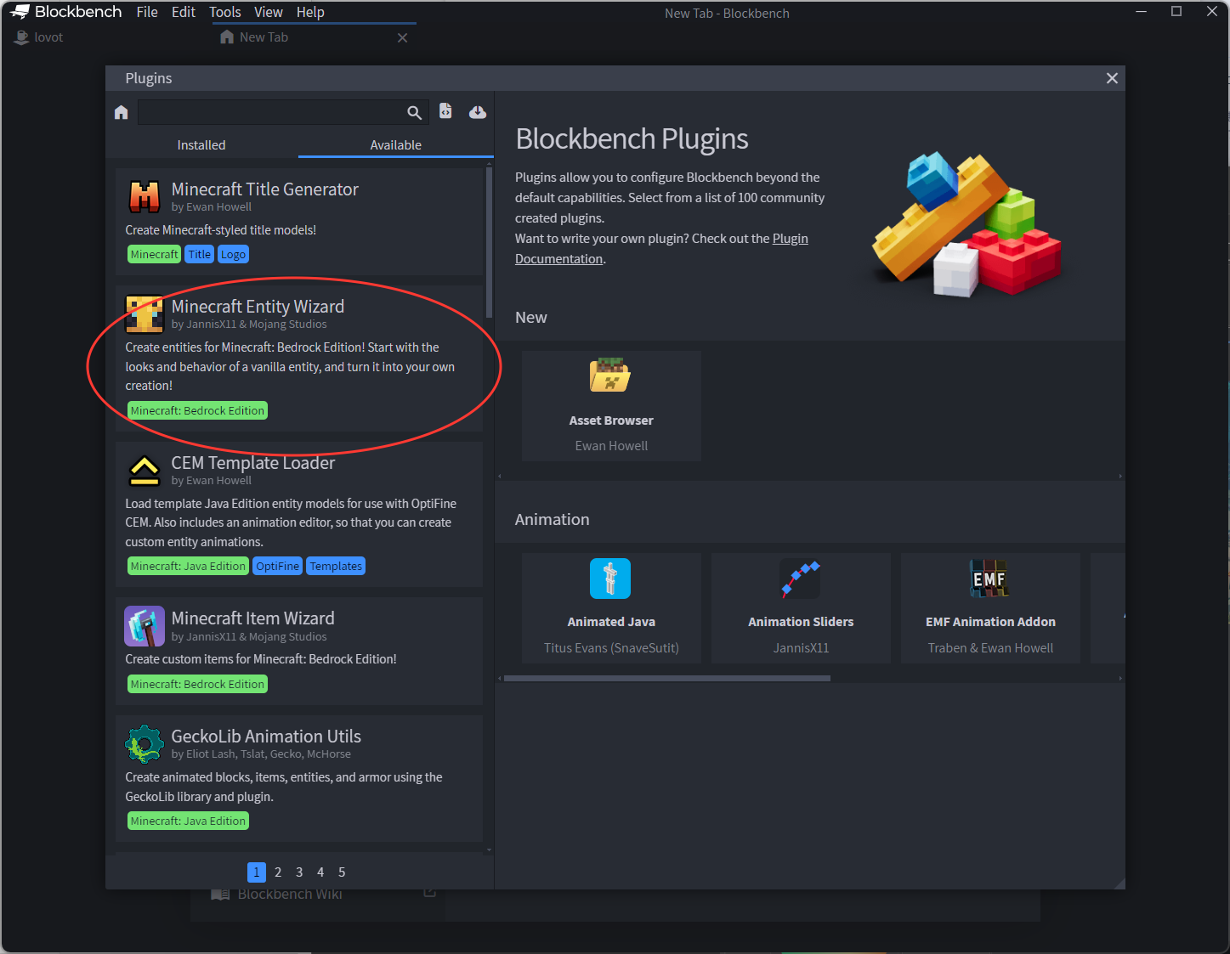Open the Plugin Documentation link
Viewport: 1230px width, 954px height.
[661, 249]
